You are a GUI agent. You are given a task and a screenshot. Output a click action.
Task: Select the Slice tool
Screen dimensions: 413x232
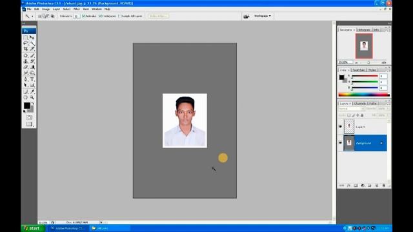(32, 49)
